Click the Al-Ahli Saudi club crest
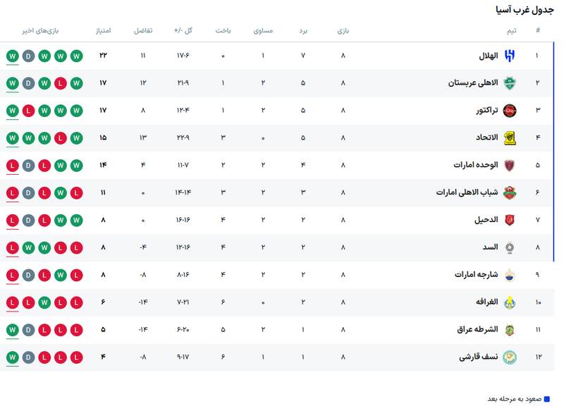 coord(510,83)
